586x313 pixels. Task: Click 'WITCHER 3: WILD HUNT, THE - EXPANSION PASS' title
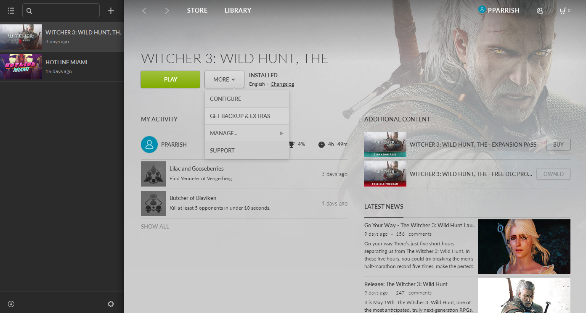click(473, 145)
